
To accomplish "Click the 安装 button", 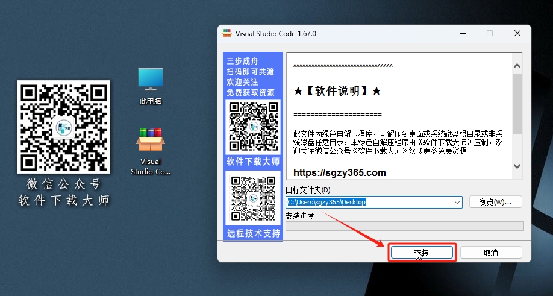I will [x=422, y=253].
